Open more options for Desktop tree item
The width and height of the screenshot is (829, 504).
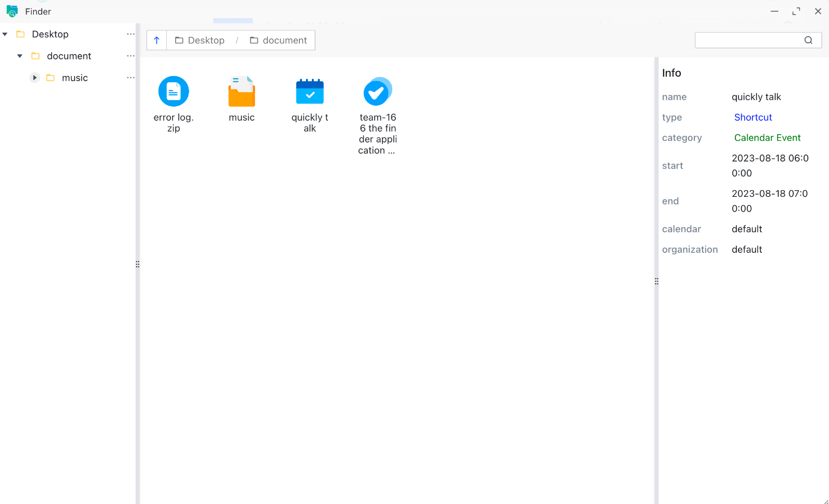coord(131,34)
